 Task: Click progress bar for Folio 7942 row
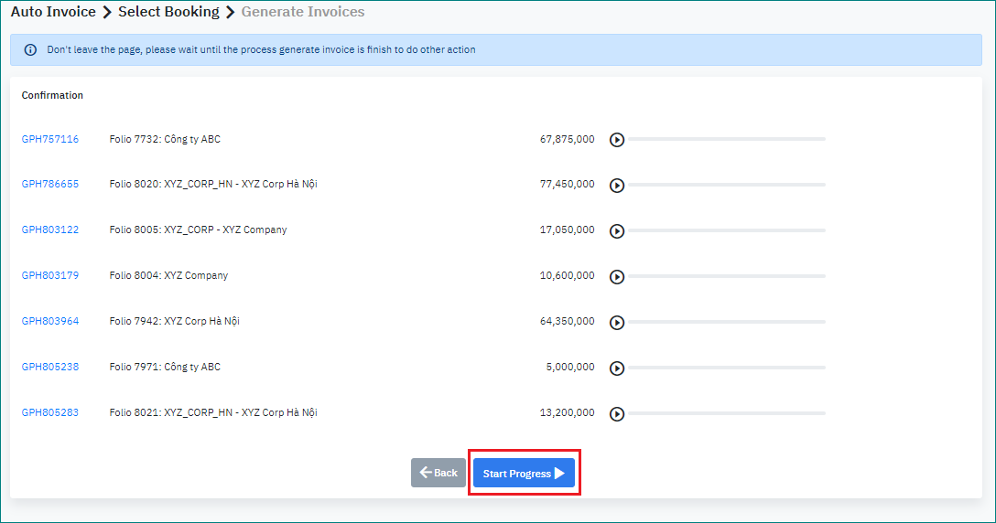pos(726,322)
